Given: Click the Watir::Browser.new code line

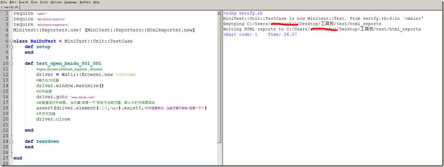Looking at the screenshot, I should (86, 75).
